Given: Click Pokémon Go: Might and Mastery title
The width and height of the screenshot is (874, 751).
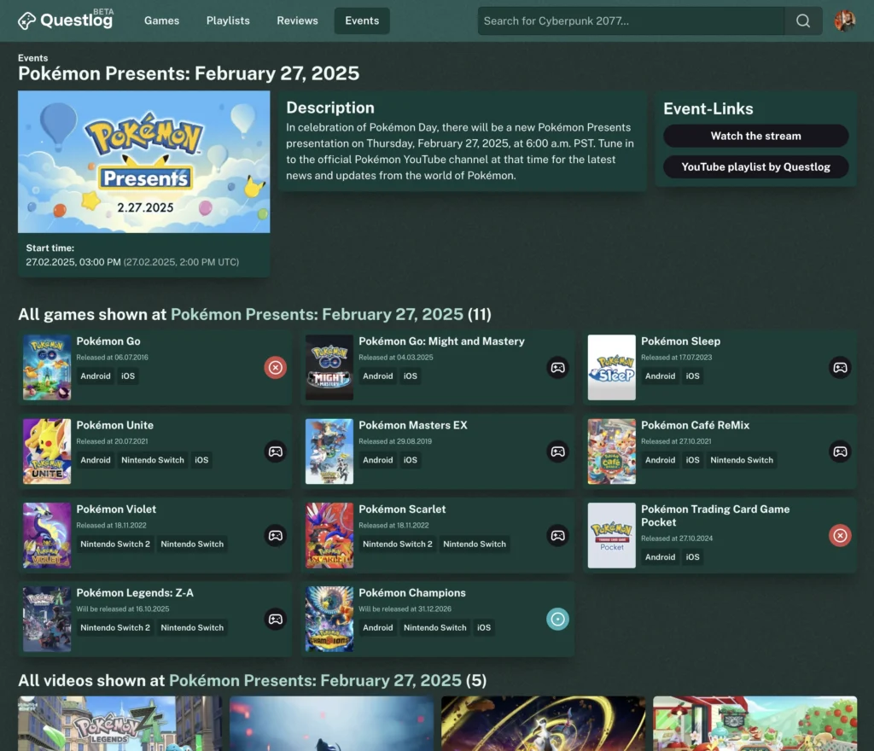Looking at the screenshot, I should click(441, 341).
